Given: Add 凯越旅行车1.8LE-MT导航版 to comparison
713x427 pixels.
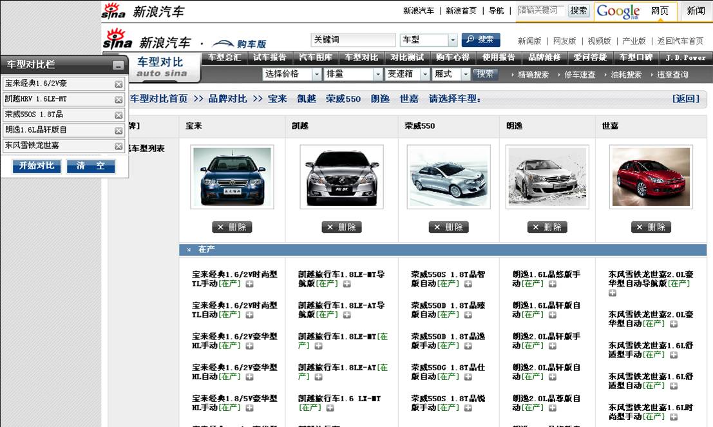Looking at the screenshot, I should coord(347,284).
